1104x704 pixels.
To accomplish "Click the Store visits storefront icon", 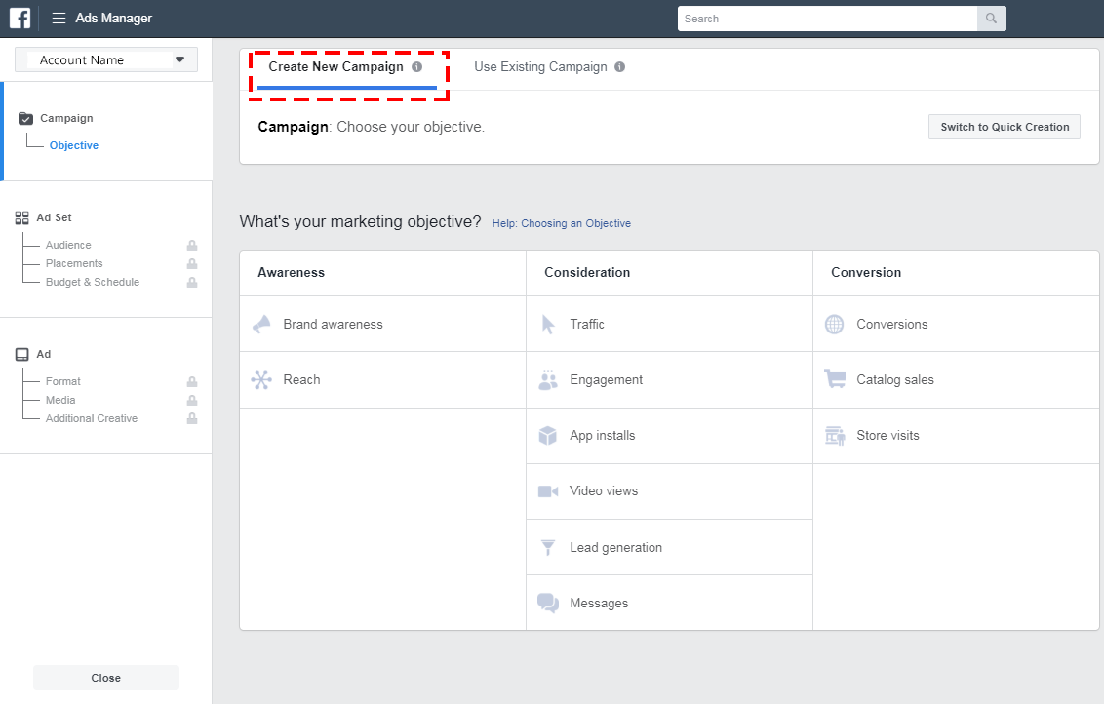I will click(x=835, y=436).
